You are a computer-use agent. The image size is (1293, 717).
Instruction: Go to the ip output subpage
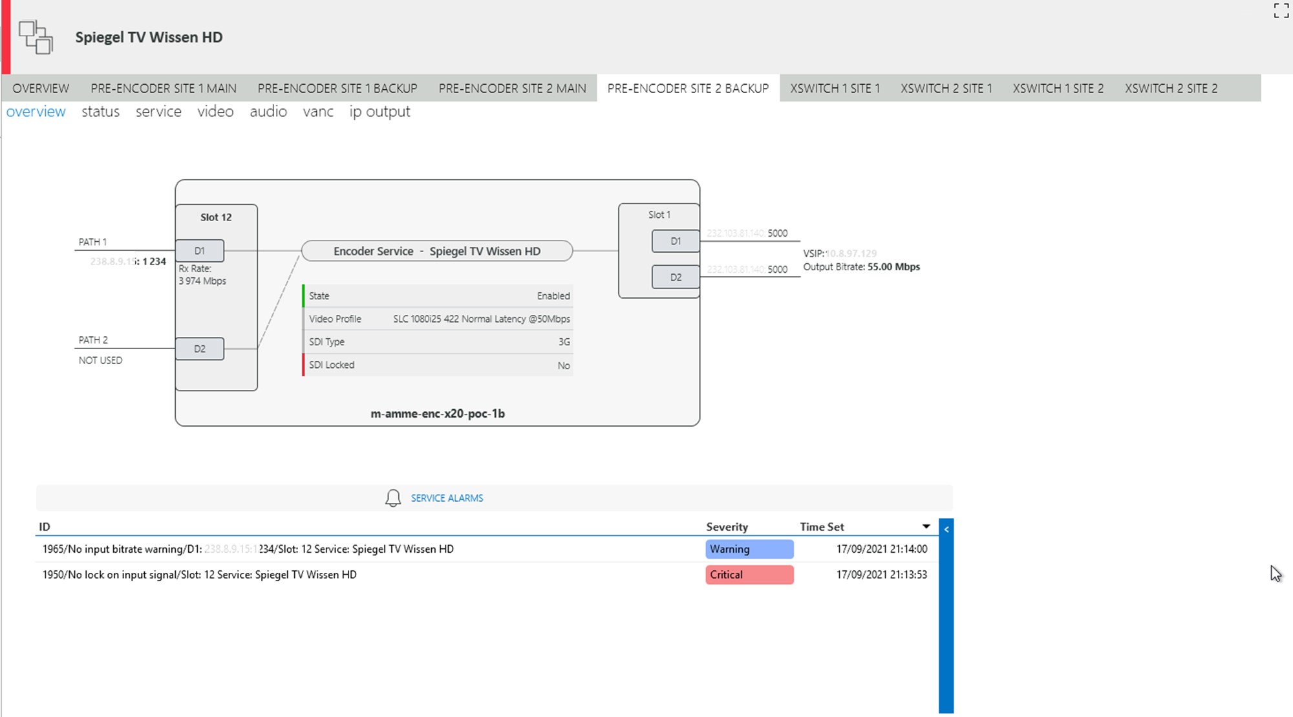click(379, 111)
